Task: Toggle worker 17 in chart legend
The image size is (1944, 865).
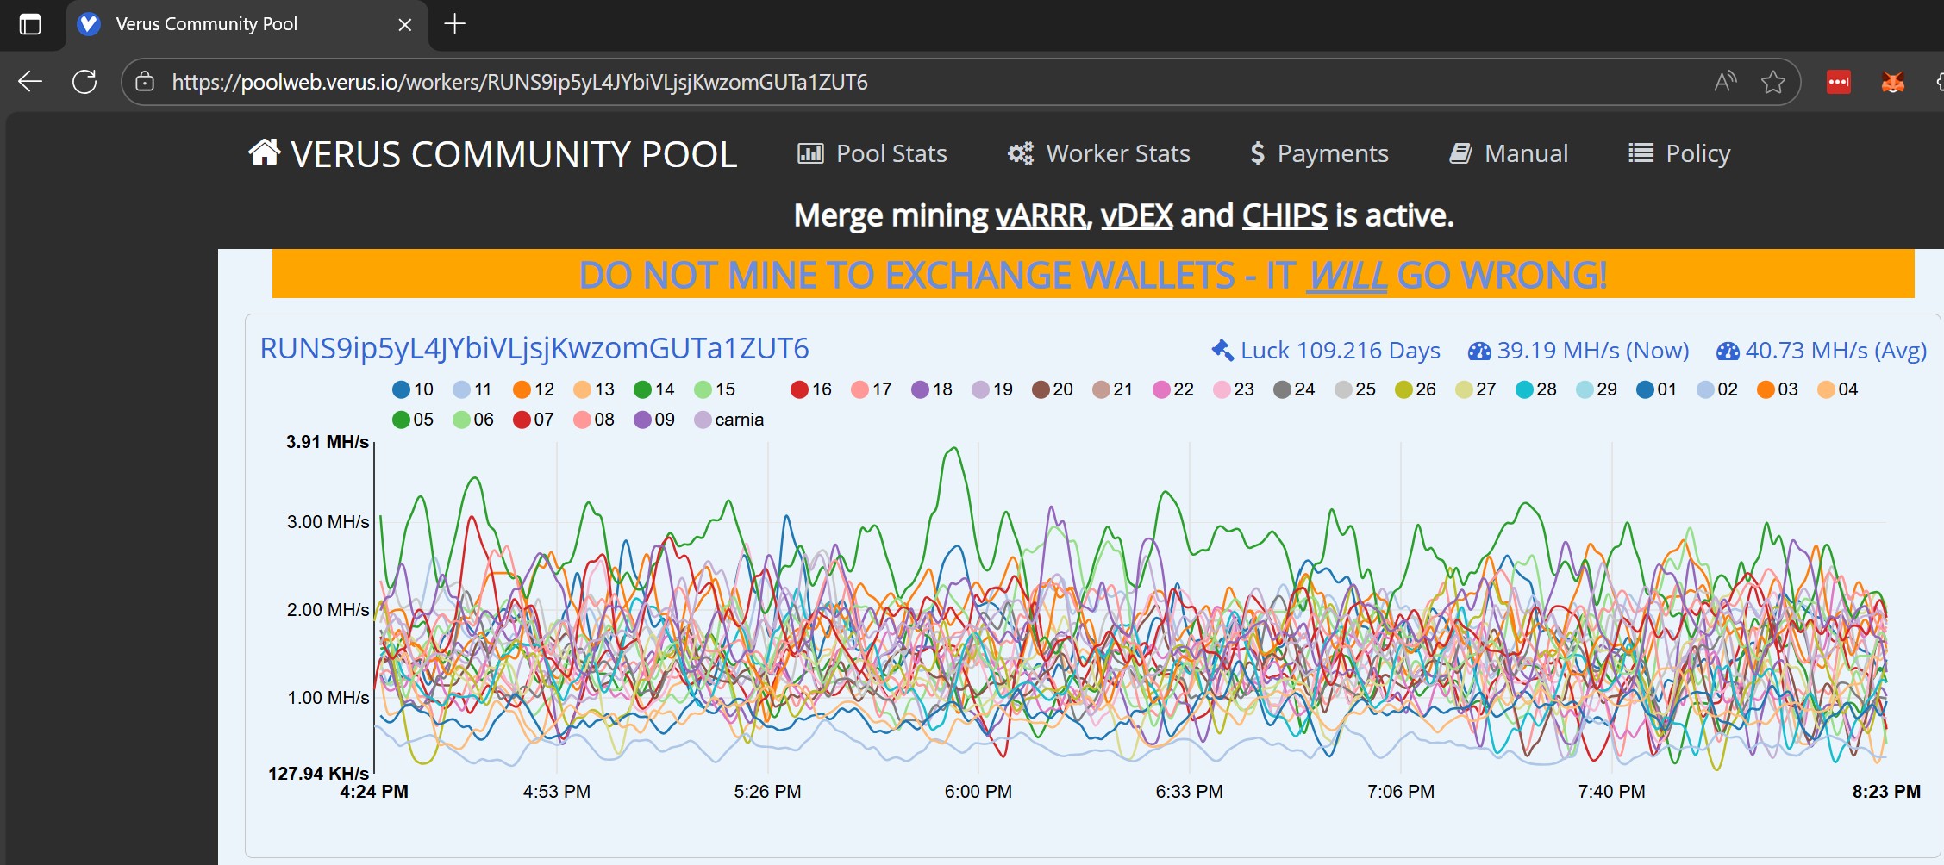Action: 871,389
